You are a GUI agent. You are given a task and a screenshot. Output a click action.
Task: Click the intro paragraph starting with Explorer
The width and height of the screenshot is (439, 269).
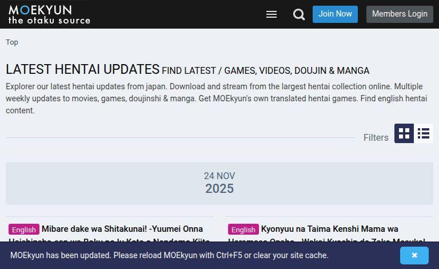click(x=217, y=98)
